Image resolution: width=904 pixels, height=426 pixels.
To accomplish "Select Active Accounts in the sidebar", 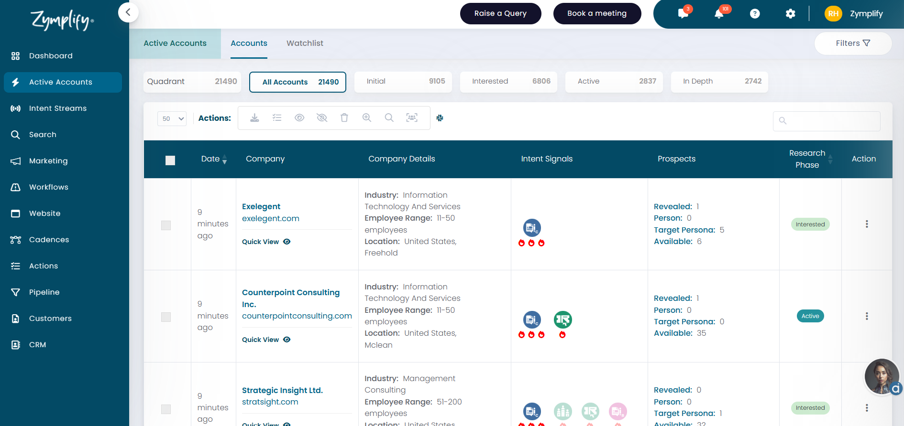I will point(63,82).
